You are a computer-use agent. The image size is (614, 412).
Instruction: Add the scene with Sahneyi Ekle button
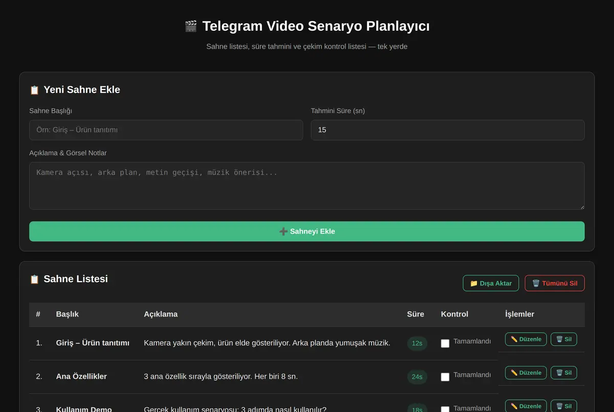307,232
